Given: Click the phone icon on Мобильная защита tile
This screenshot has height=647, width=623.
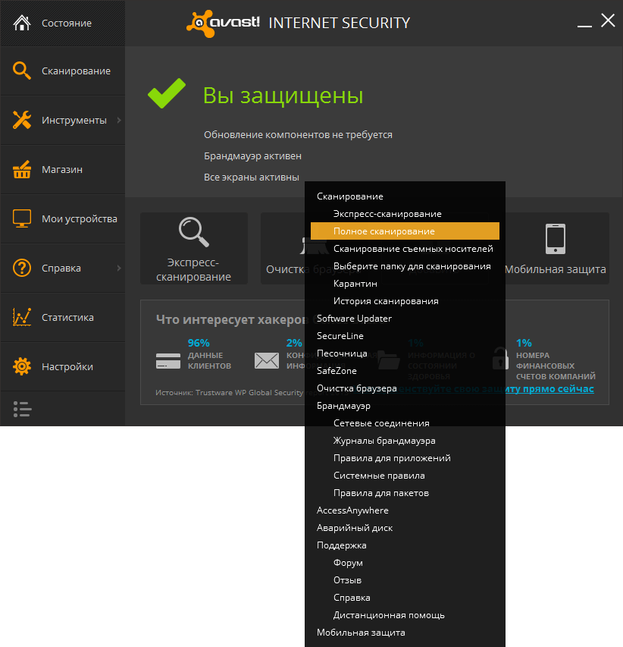Looking at the screenshot, I should click(556, 238).
